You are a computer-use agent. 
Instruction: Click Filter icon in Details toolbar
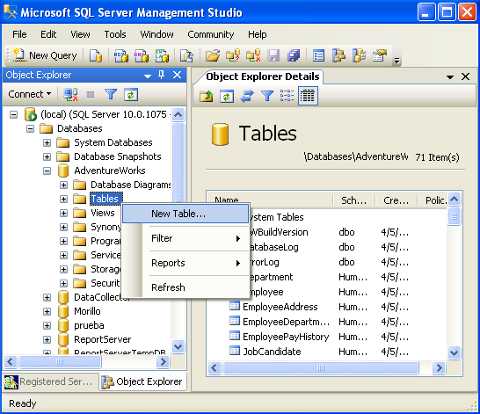[267, 96]
